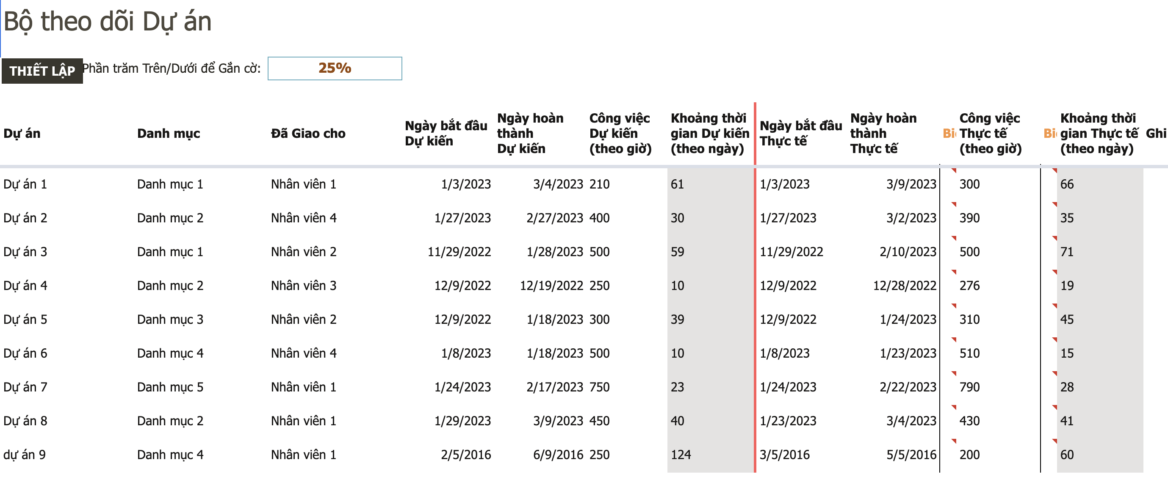Select planned finish date 1/28/2023
The height and width of the screenshot is (498, 1168).
pos(554,252)
